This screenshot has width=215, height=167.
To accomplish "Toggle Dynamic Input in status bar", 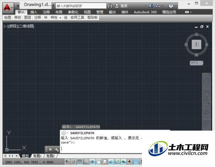I will tap(123, 162).
